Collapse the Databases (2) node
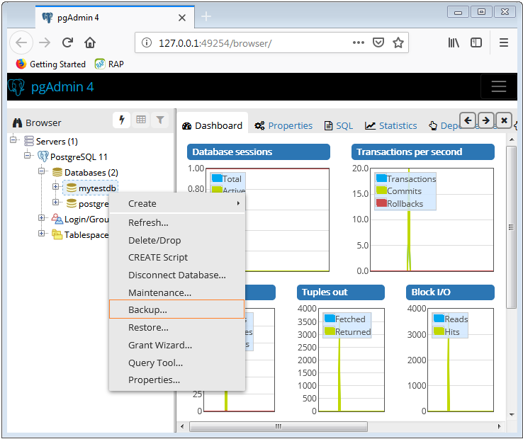Screen dimensions: 523x439 (x=41, y=171)
